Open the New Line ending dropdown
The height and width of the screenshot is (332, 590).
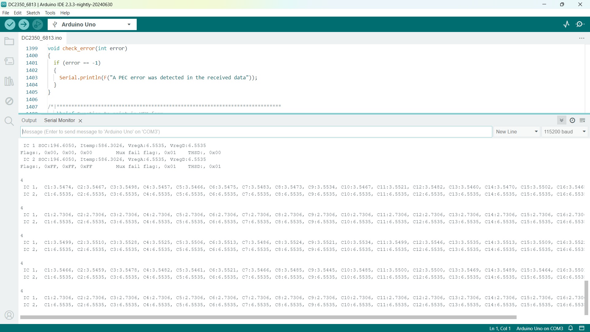[517, 132]
